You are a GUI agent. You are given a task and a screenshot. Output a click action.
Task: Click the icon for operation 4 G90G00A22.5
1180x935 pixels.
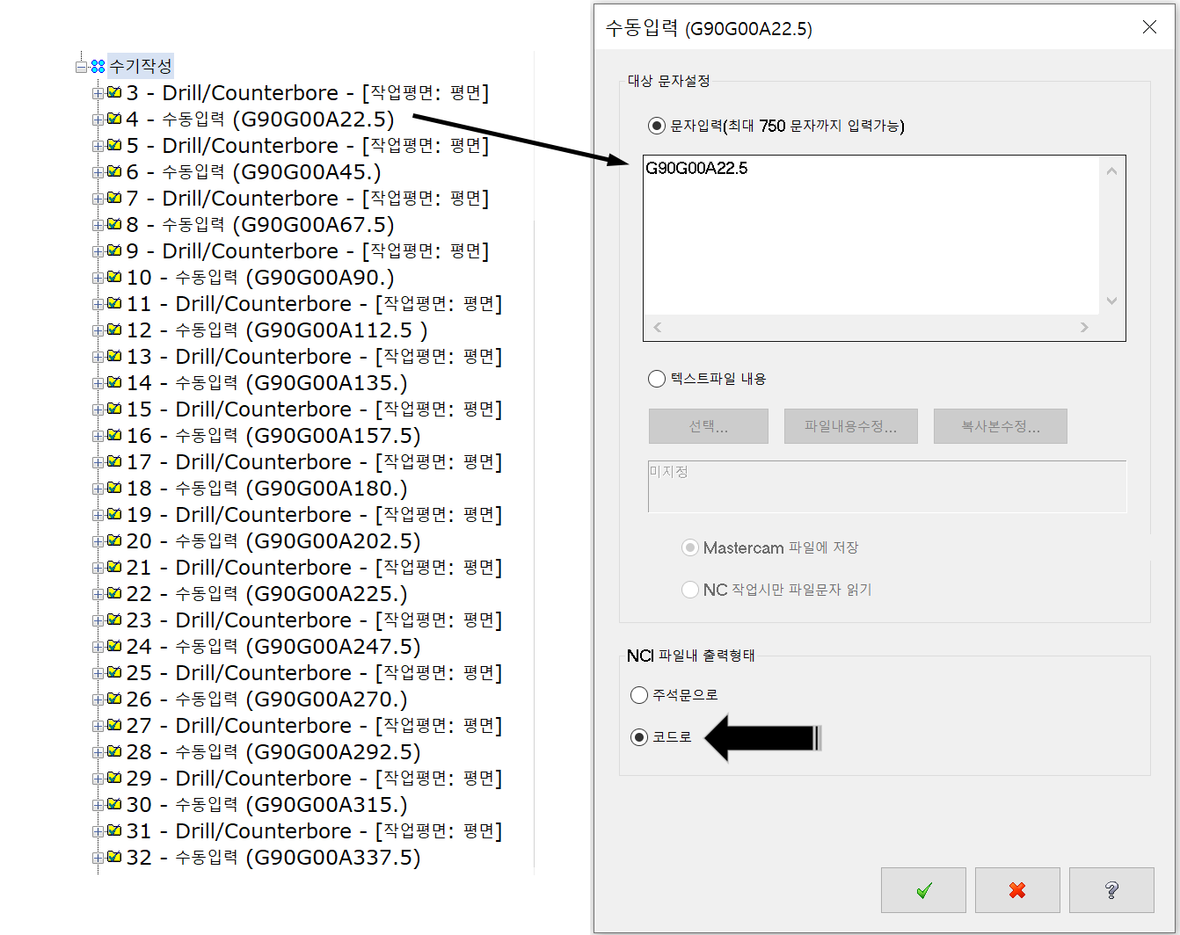coord(114,119)
